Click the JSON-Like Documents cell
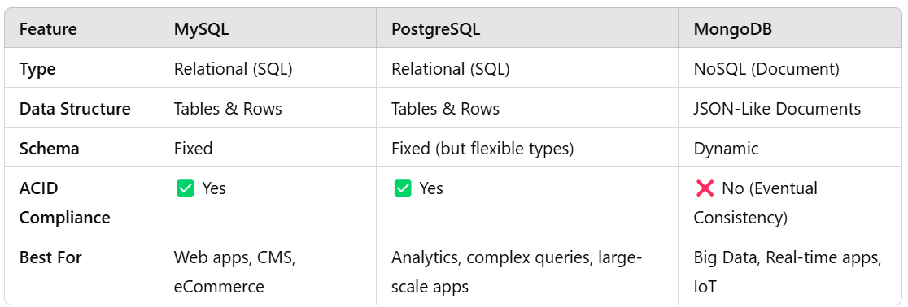The image size is (908, 307). pyautogui.click(x=777, y=109)
